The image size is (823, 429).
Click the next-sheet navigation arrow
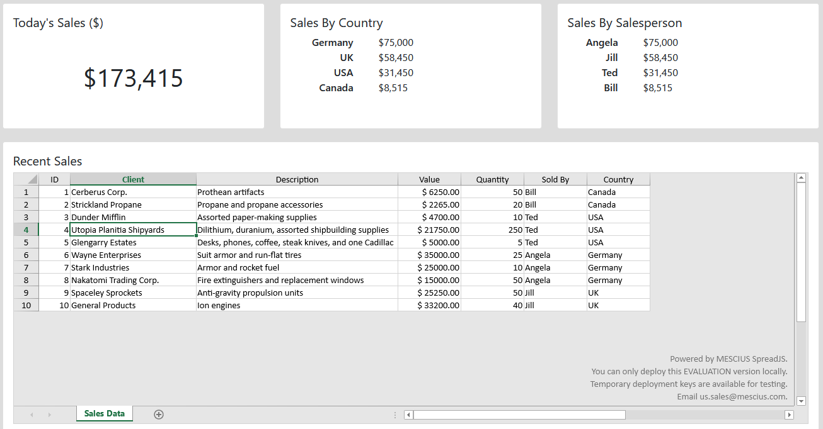pos(49,414)
